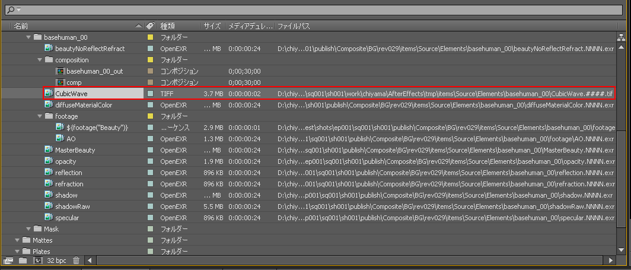Sort by メディアデュレーション column header
Image resolution: width=631 pixels, height=270 pixels.
(250, 26)
